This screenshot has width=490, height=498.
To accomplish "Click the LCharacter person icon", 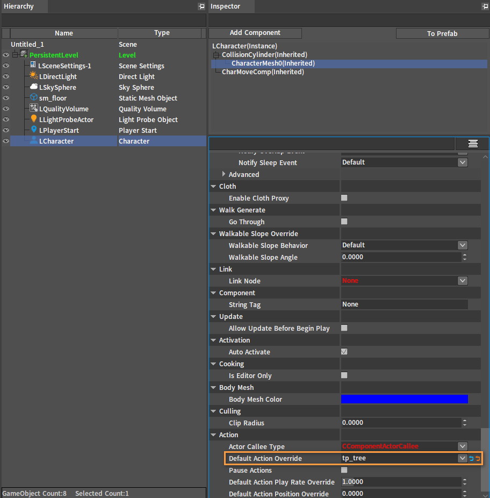I will pyautogui.click(x=34, y=140).
